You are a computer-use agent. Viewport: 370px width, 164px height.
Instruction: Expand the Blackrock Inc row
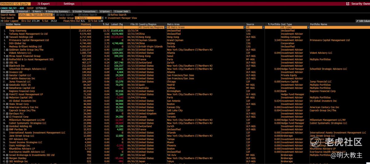[7, 66]
